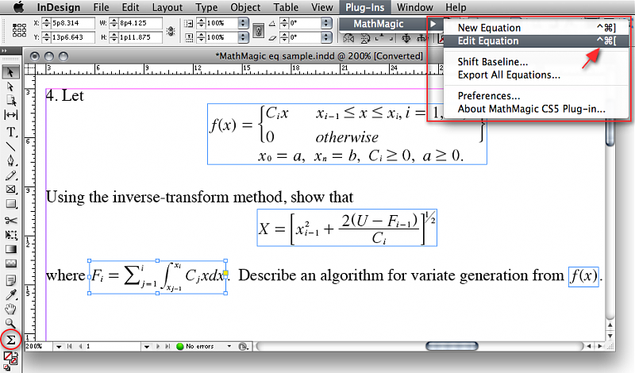
Task: Select the Zoom magnifier tool
Action: tap(11, 323)
